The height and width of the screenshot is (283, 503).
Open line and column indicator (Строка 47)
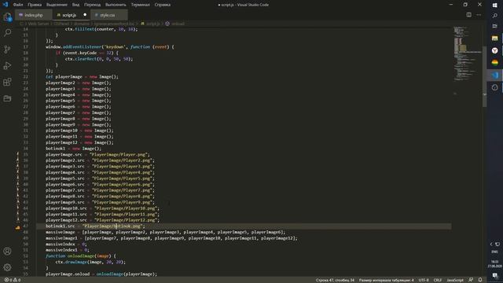tap(335, 280)
